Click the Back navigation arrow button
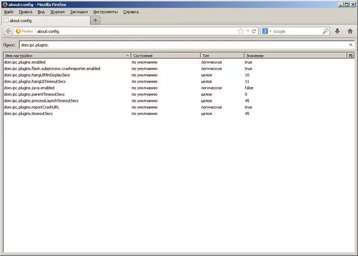The width and height of the screenshot is (358, 256). pos(9,31)
